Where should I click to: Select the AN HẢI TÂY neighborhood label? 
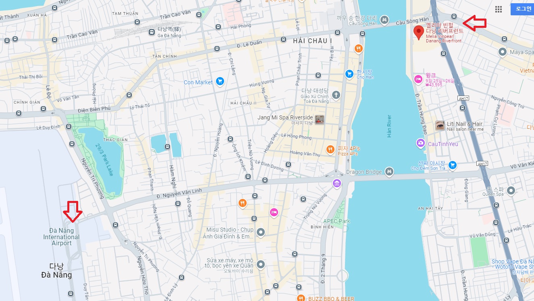pyautogui.click(x=430, y=208)
